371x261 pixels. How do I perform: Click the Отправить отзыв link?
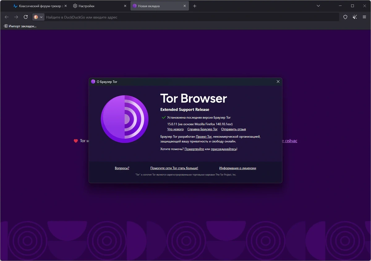pos(233,129)
